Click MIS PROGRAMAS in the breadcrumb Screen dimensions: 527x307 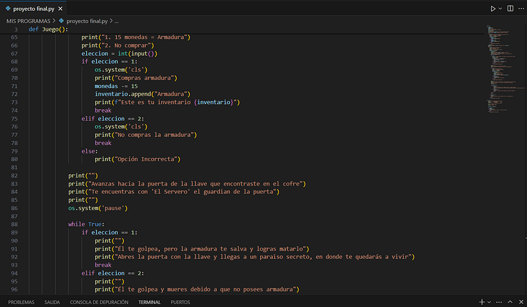(28, 21)
